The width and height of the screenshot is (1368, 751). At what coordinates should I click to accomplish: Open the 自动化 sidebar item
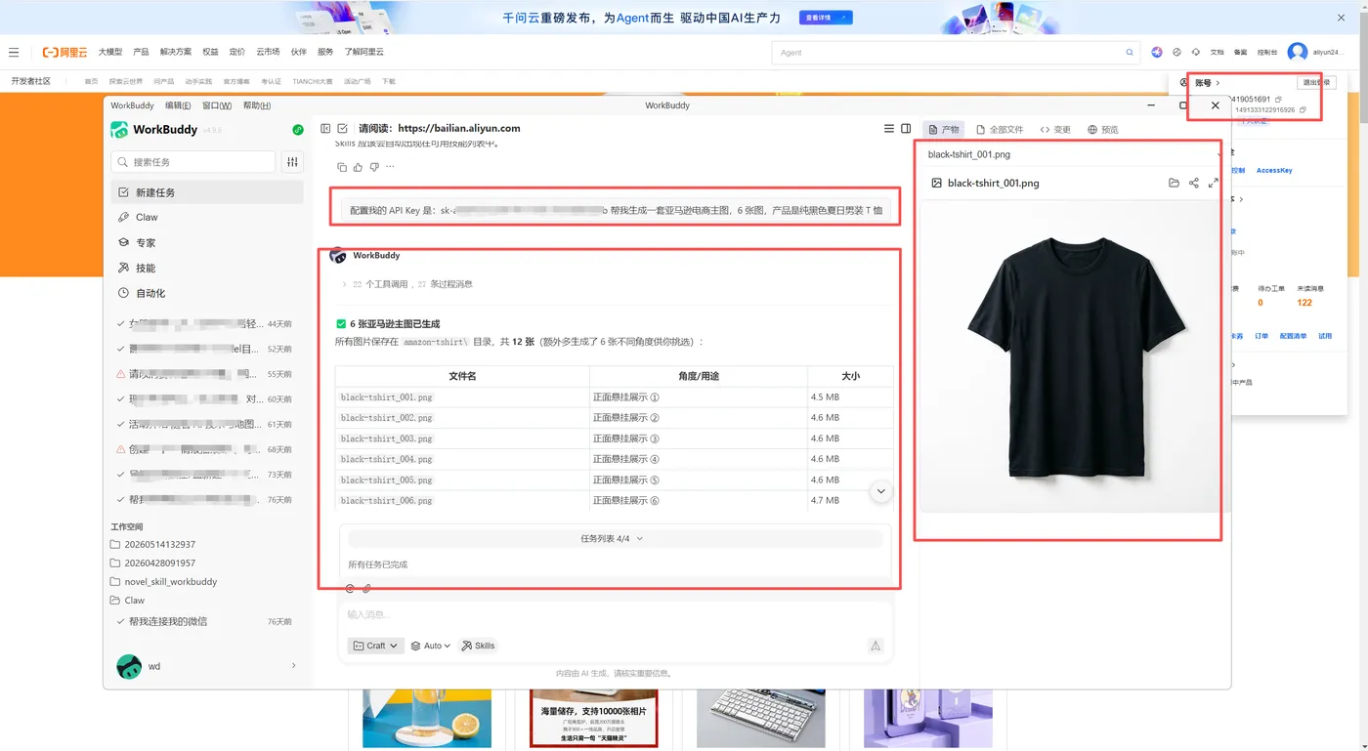coord(208,293)
